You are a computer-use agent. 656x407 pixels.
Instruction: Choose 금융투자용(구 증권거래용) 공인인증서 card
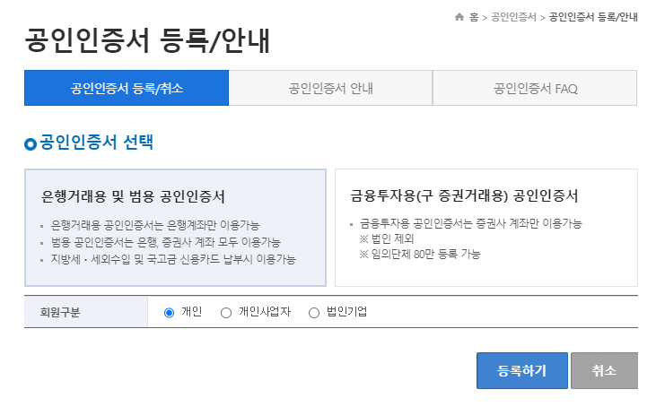click(486, 228)
